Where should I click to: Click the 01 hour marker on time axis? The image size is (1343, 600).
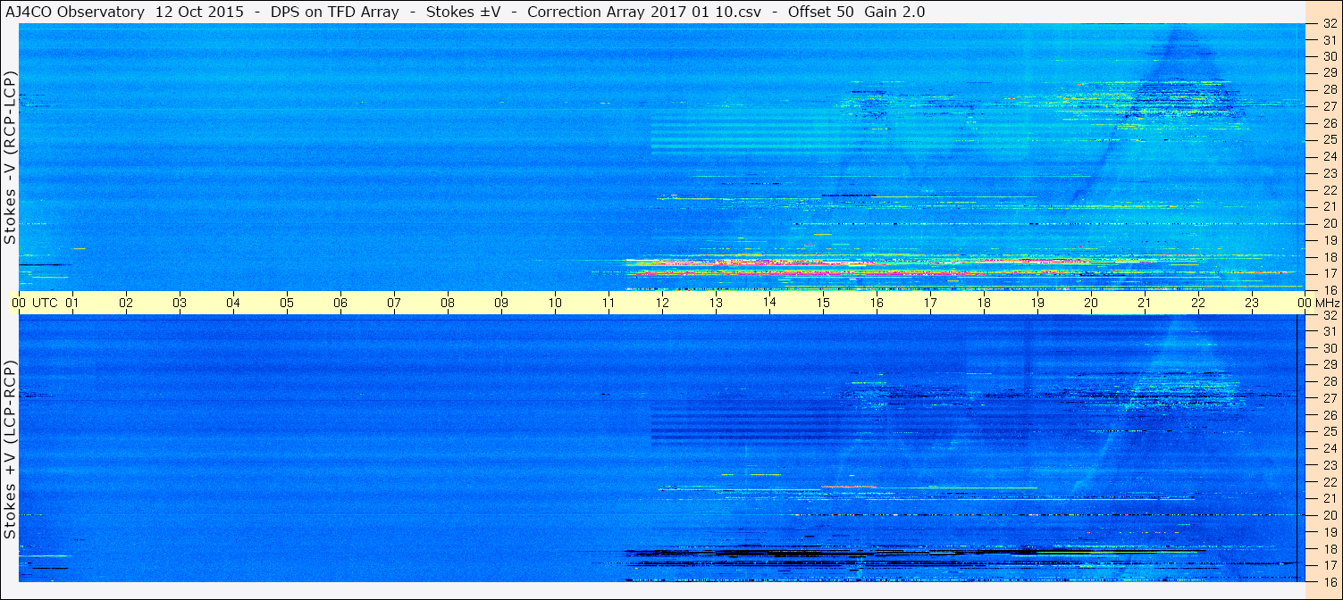point(72,303)
